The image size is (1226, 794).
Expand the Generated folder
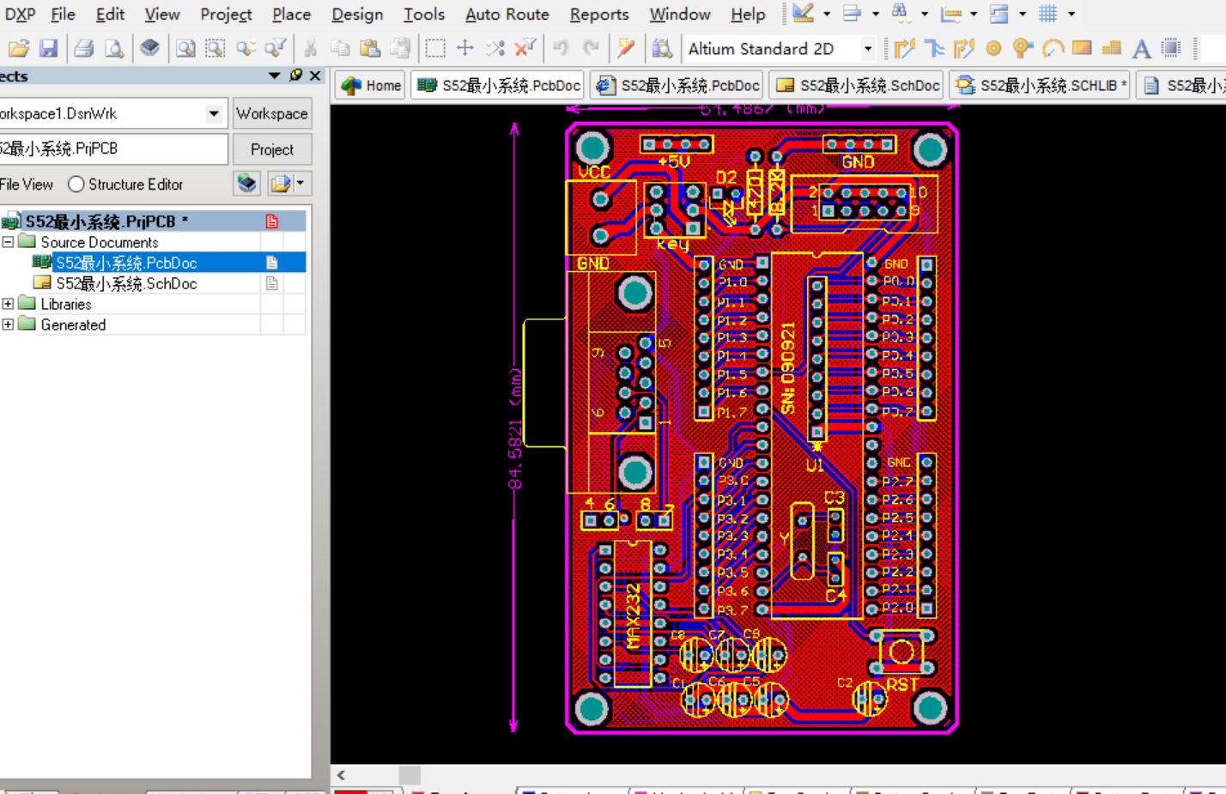click(8, 324)
